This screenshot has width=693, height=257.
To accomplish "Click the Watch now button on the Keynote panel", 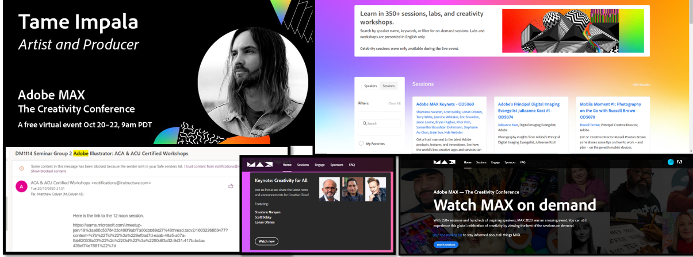I will coord(267,242).
